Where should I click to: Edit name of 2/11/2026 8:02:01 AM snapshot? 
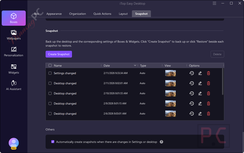pyautogui.click(x=200, y=83)
